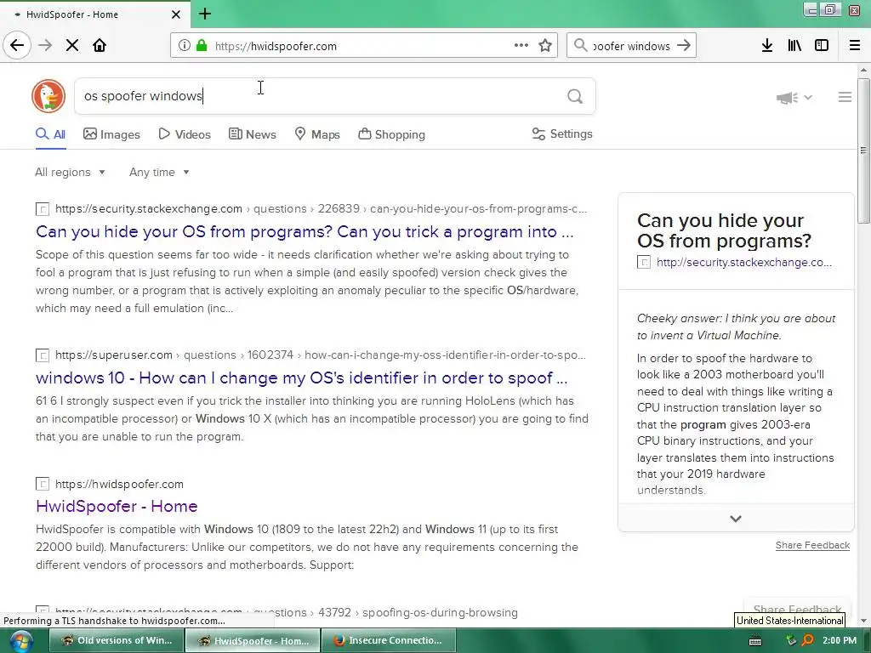Click the DuckDuckGo duck logo

point(48,96)
